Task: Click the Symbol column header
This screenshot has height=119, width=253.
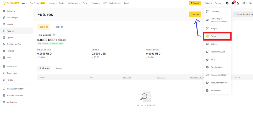Action: tap(42, 77)
